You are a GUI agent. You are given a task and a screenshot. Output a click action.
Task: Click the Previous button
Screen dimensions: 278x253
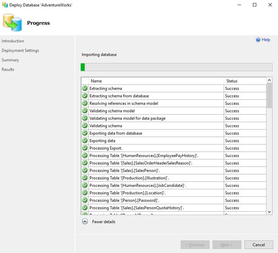[x=195, y=245]
